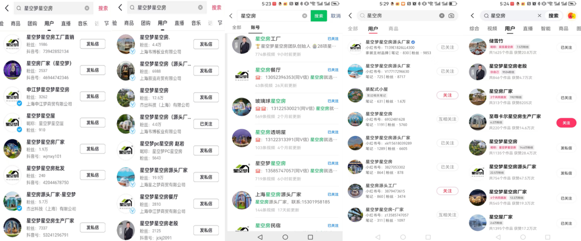Tap the green 搜索 button in the 5:23 screen
This screenshot has height=241, width=581.
coord(319,16)
